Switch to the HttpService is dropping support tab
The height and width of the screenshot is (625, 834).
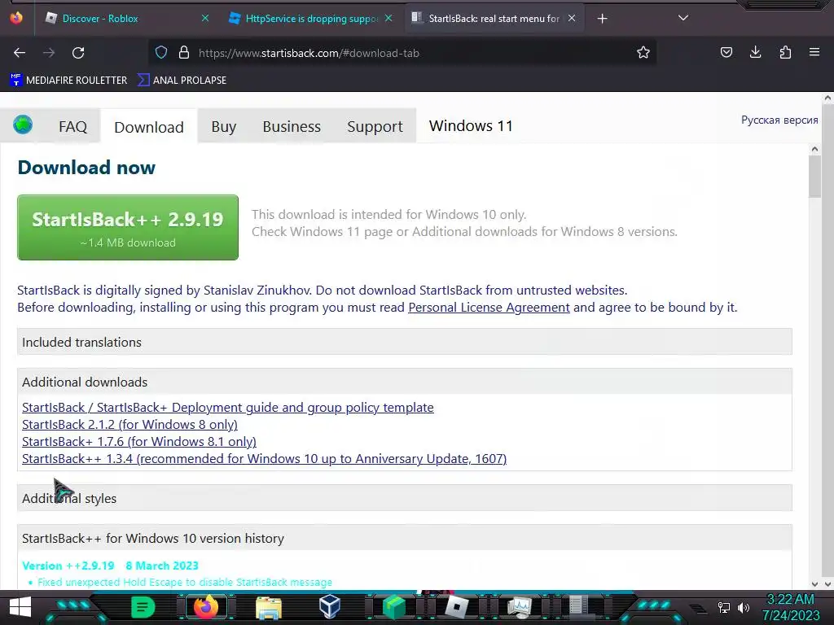click(x=310, y=19)
